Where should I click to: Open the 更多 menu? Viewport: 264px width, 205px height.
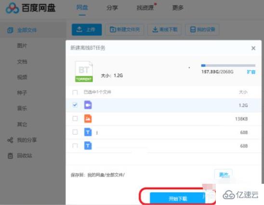pos(178,8)
